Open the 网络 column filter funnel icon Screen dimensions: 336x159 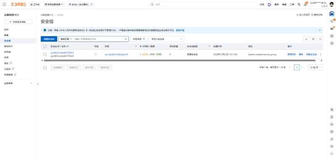(136, 47)
